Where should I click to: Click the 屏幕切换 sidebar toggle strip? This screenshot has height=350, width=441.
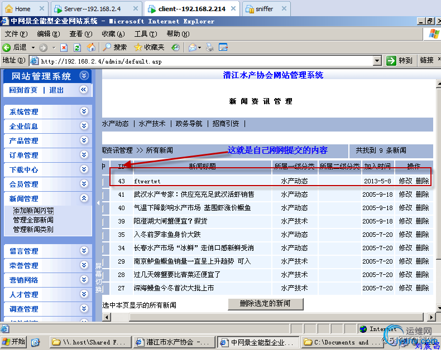click(98, 278)
